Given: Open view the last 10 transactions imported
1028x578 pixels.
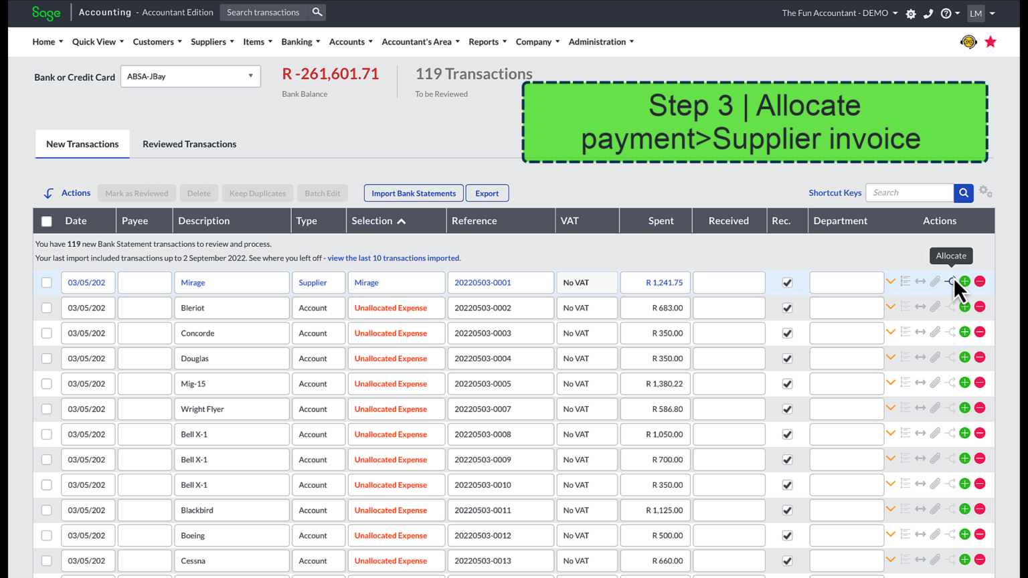Looking at the screenshot, I should click(x=393, y=258).
